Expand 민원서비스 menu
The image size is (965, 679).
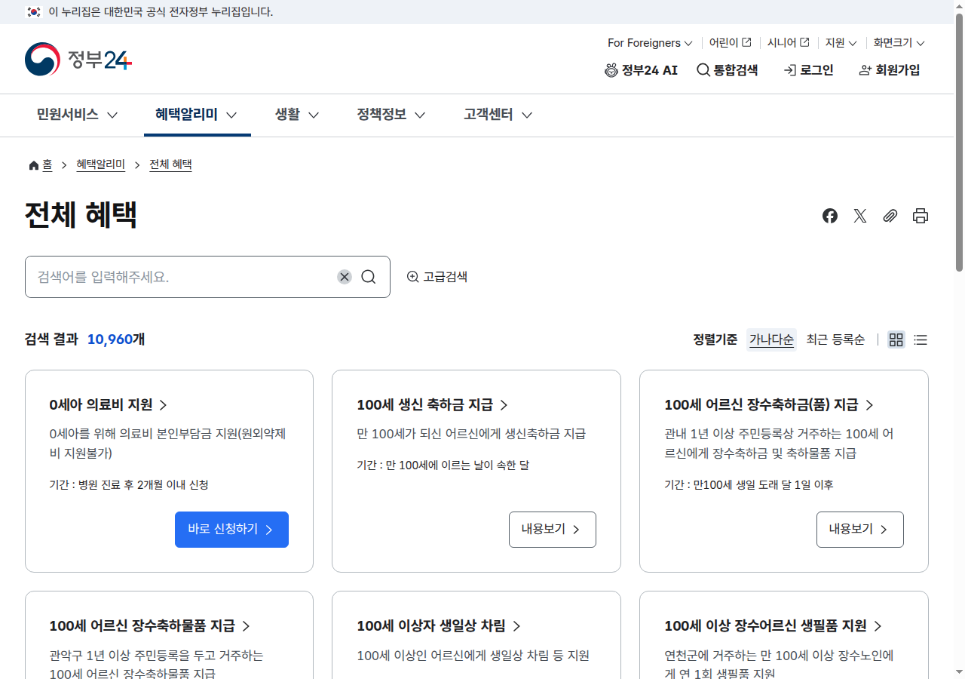pos(77,115)
